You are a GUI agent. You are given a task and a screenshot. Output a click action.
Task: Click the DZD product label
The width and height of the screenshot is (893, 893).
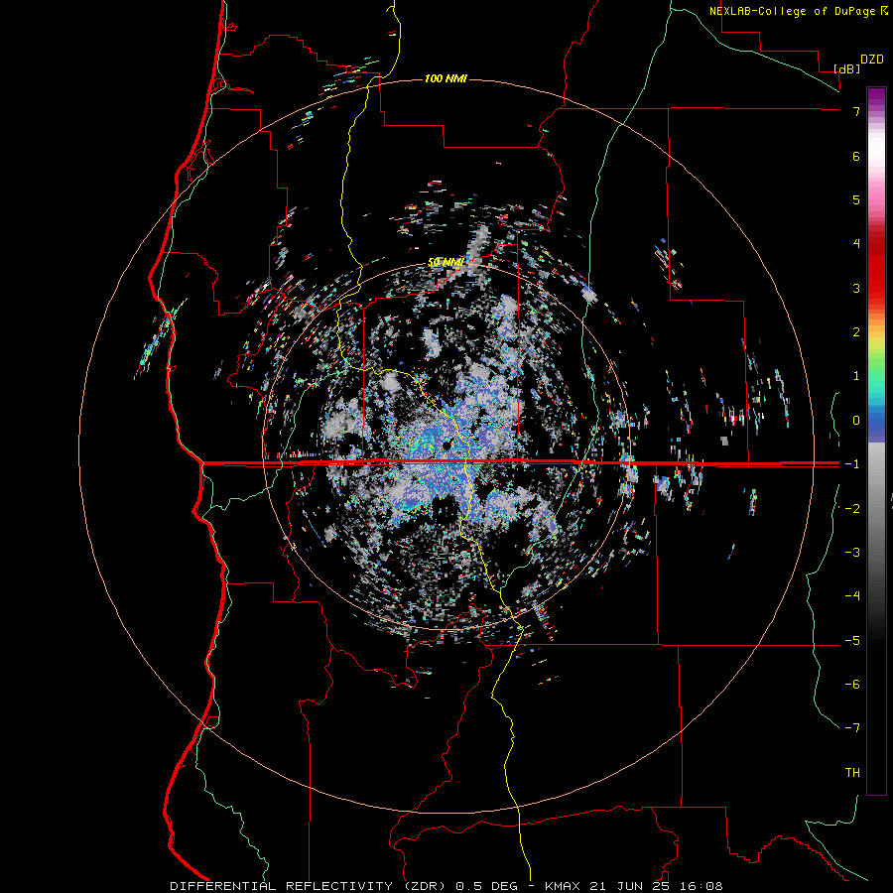tap(872, 60)
